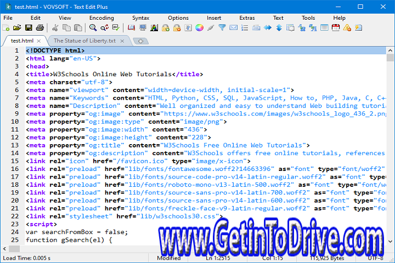Click the 'var searchFromBox = false;' line

(77, 232)
